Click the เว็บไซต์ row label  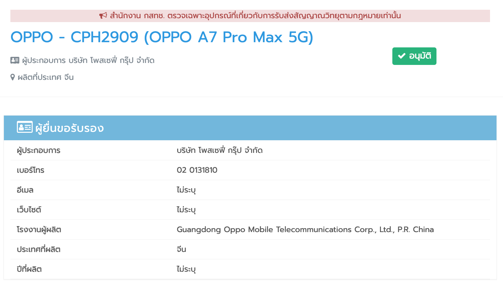29,210
